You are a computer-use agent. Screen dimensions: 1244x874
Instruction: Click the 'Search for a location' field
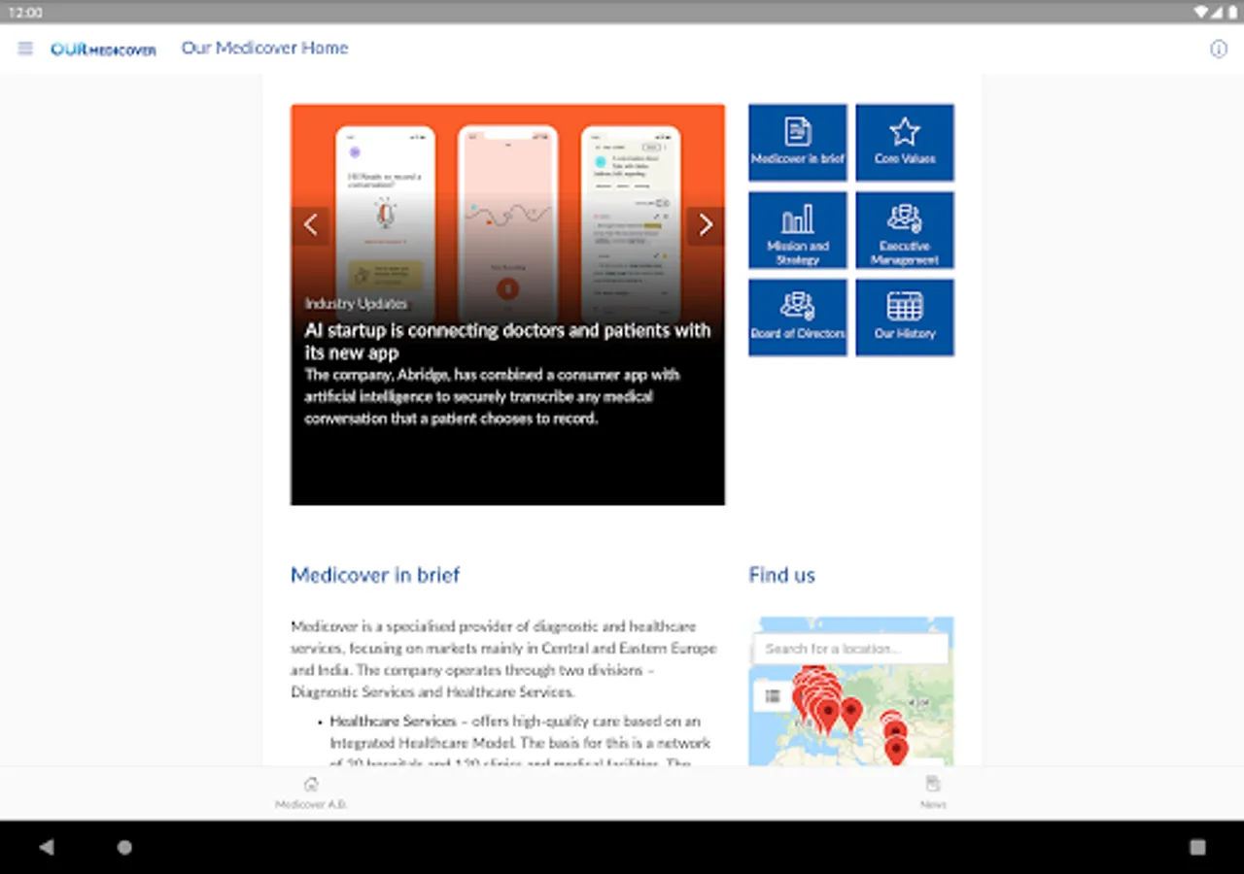(851, 649)
